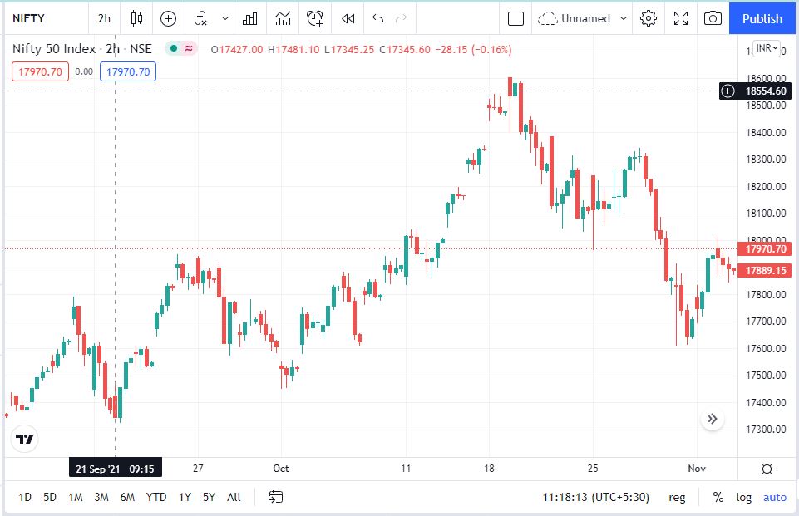Open the NIFTY symbol search
Image resolution: width=799 pixels, height=516 pixels.
tap(28, 19)
